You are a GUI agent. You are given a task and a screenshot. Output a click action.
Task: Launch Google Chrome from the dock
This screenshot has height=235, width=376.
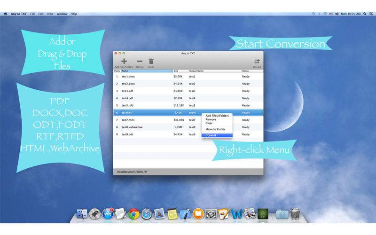[x=133, y=214]
